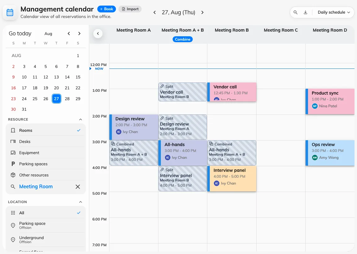Image resolution: width=357 pixels, height=254 pixels.
Task: Click the search icon beside Meeting Room filter
Action: tap(13, 187)
